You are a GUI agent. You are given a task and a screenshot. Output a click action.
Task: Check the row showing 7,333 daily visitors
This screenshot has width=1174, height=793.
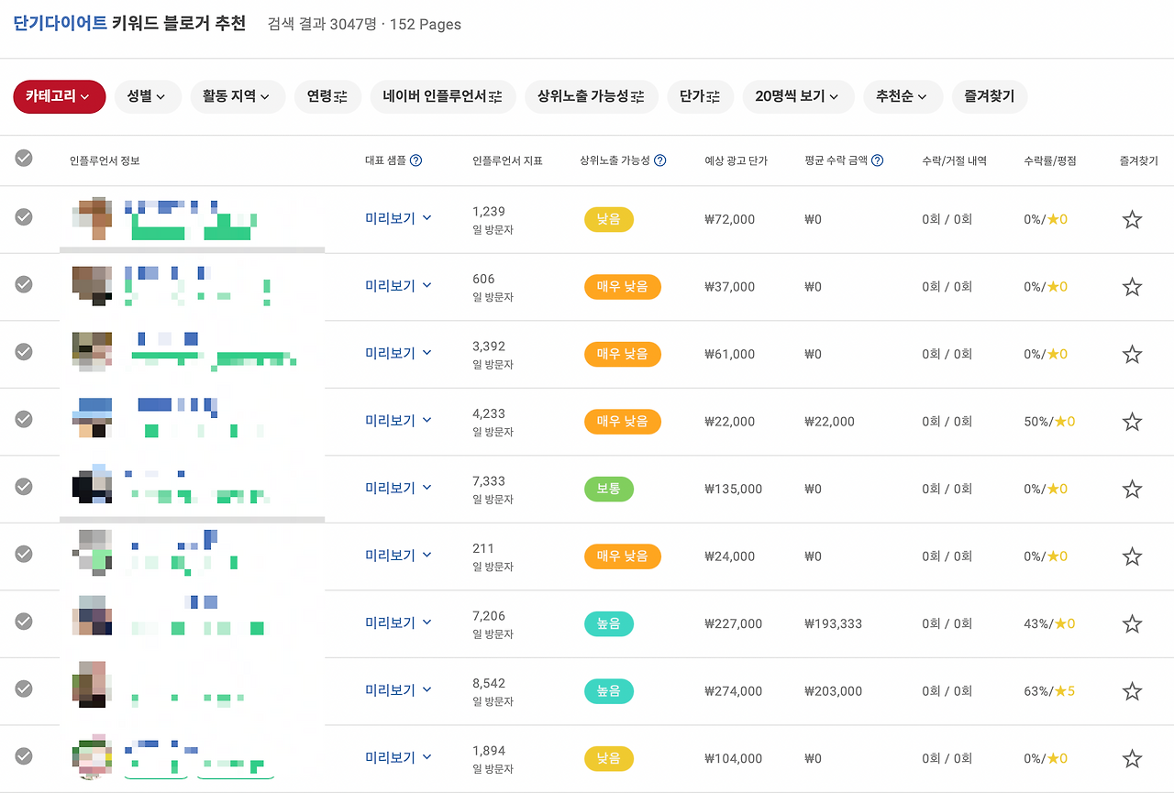pos(24,489)
